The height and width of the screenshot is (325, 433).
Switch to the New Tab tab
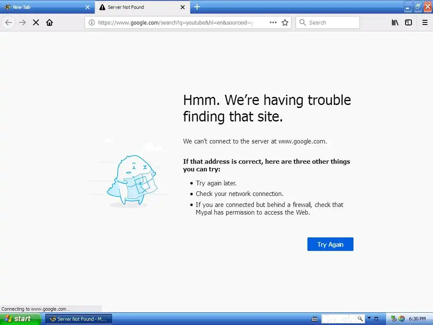[47, 7]
